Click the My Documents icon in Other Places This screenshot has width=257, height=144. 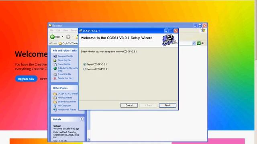(55, 98)
